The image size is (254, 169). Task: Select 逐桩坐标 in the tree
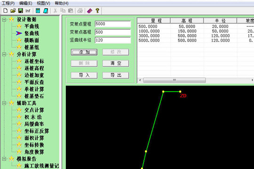pos(34,61)
